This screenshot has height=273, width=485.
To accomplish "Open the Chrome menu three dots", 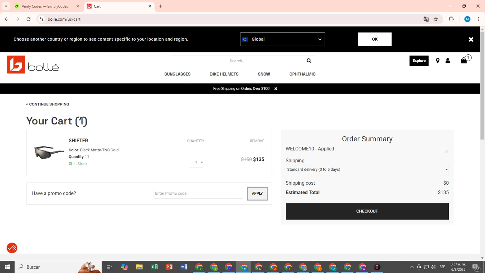I will pos(478,19).
